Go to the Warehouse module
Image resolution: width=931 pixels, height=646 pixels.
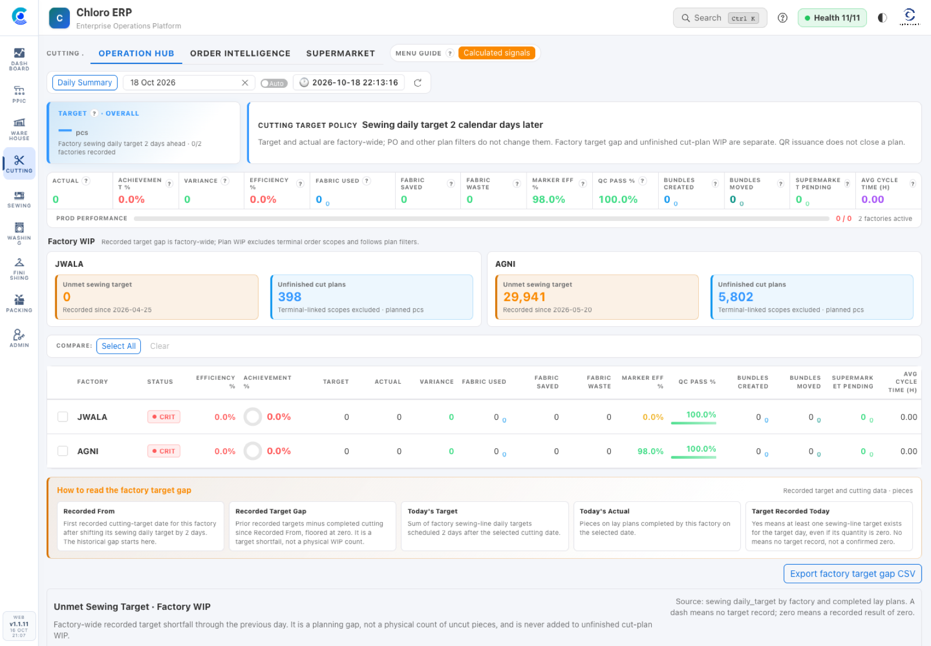[19, 129]
